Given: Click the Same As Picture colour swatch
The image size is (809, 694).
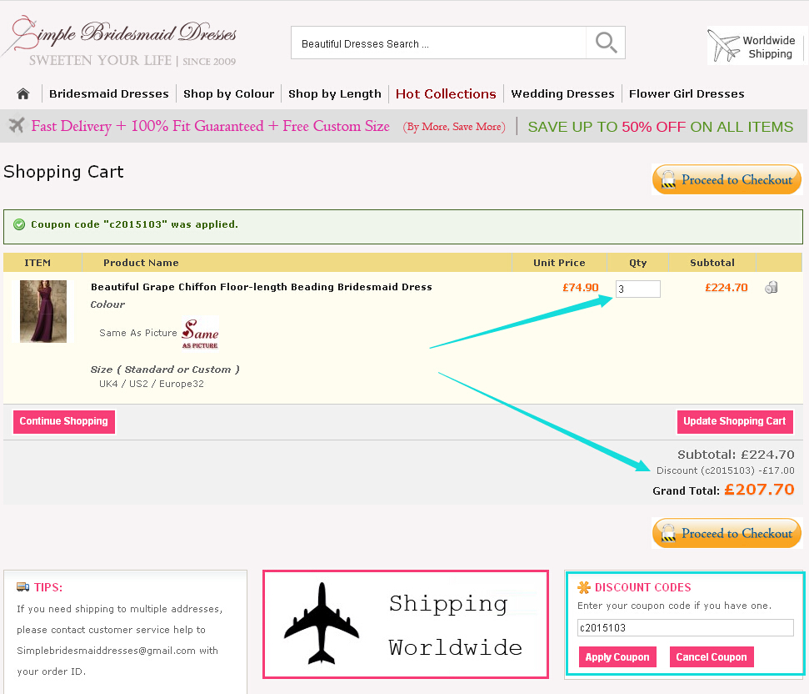Looking at the screenshot, I should pyautogui.click(x=200, y=333).
